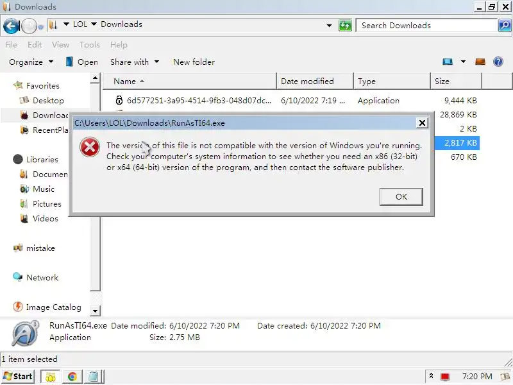This screenshot has width=513, height=385.
Task: Select the 6d577251-3a95 application file
Action: [x=199, y=101]
